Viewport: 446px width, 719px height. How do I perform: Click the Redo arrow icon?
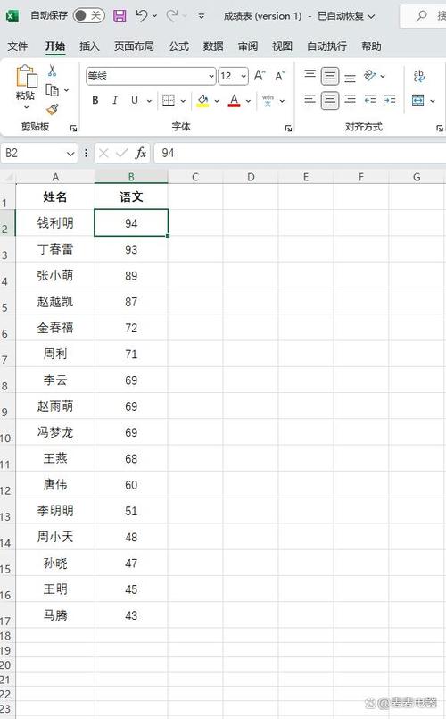point(172,15)
